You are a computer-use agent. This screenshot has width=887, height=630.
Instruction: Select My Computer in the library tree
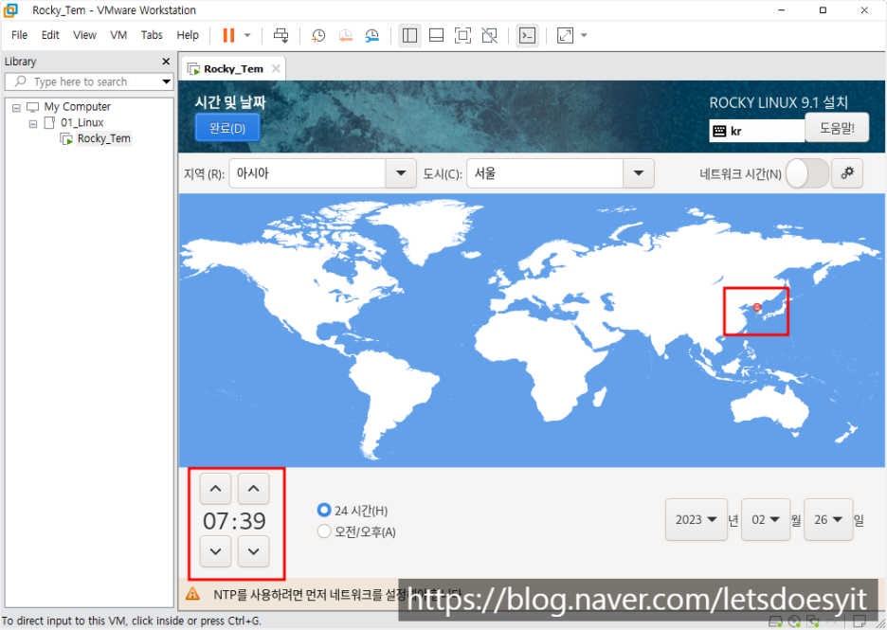[x=78, y=106]
